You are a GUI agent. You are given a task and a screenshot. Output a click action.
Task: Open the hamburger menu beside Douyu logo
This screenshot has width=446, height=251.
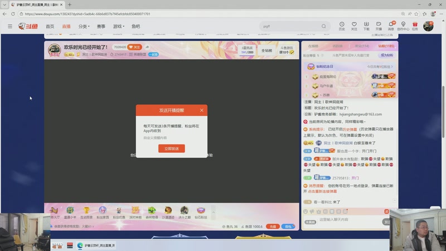pyautogui.click(x=10, y=26)
